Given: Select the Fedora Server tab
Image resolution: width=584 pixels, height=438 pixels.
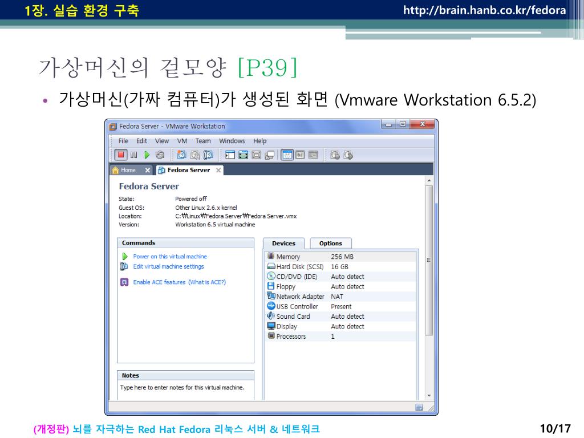Looking at the screenshot, I should [x=188, y=170].
